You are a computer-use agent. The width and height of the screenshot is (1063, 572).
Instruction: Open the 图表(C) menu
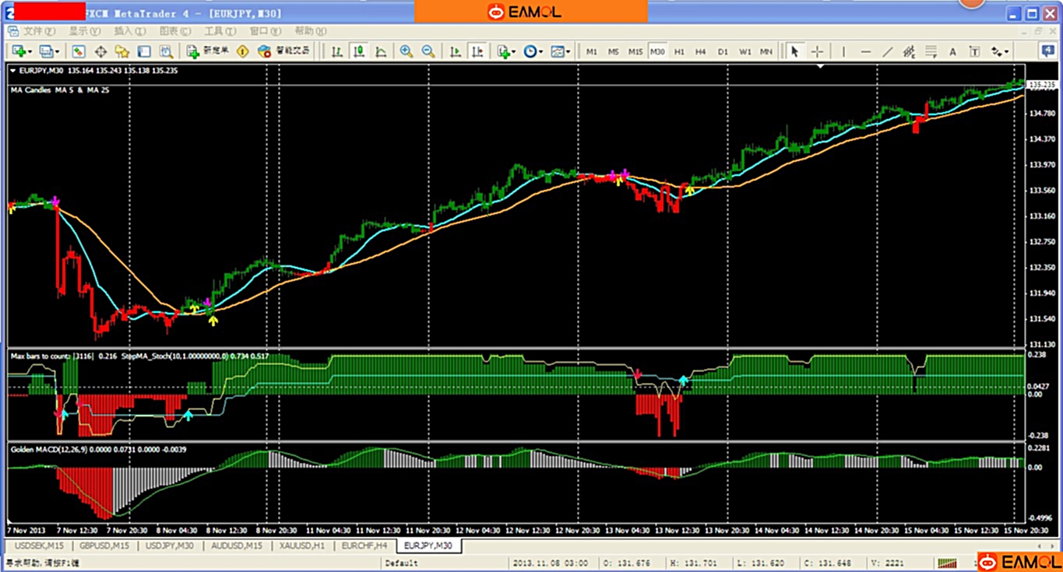coord(174,31)
